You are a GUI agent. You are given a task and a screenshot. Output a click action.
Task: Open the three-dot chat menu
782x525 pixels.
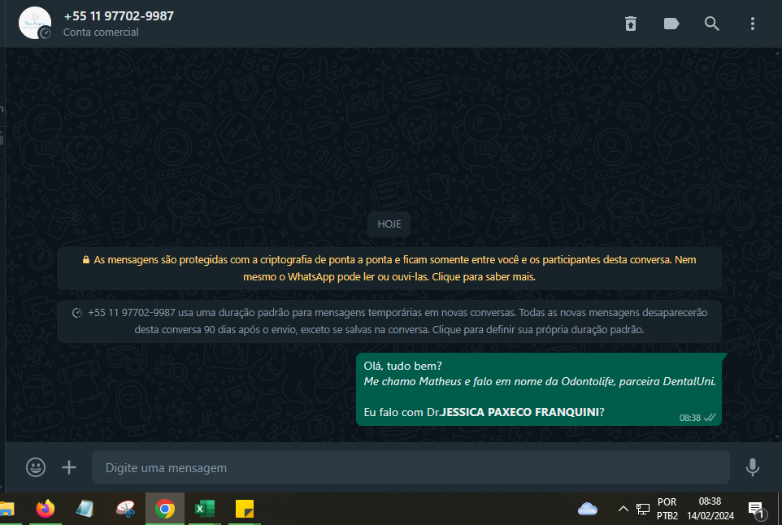[752, 24]
